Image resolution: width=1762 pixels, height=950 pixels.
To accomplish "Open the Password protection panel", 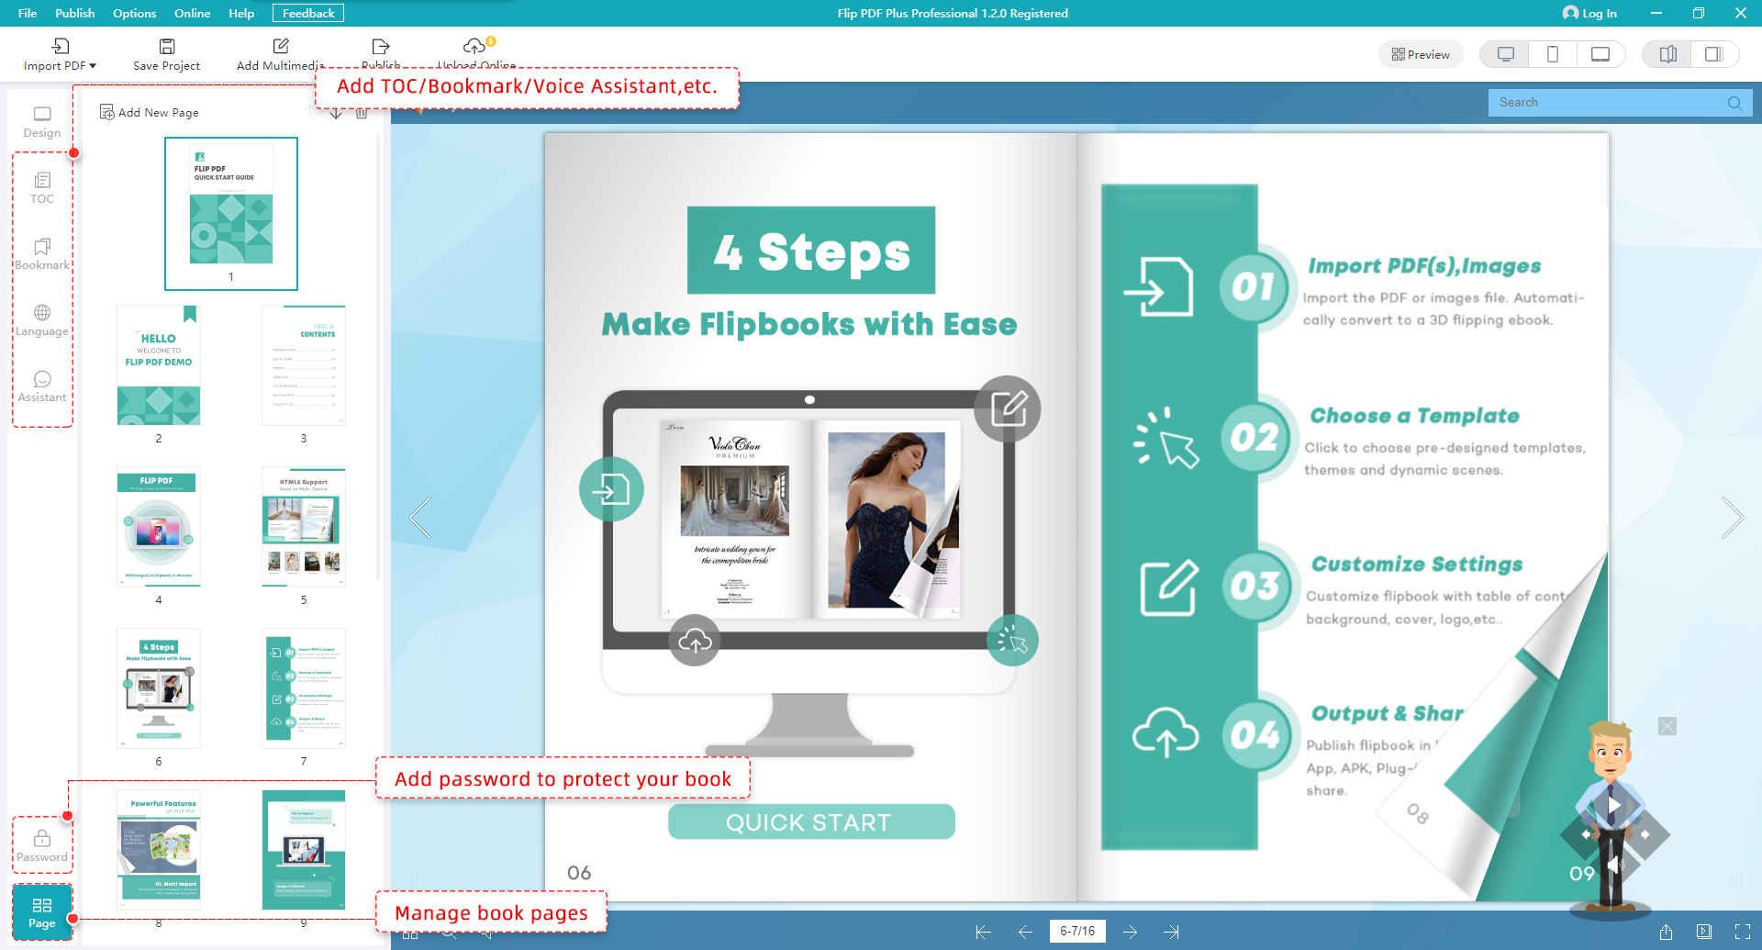I will click(x=42, y=845).
